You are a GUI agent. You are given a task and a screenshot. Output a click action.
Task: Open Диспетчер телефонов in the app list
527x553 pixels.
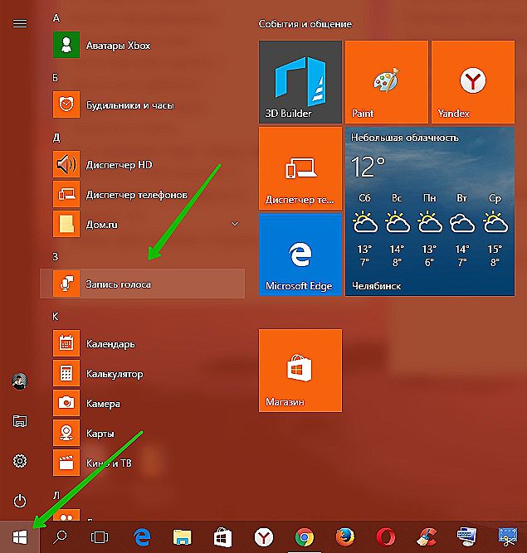pyautogui.click(x=142, y=194)
